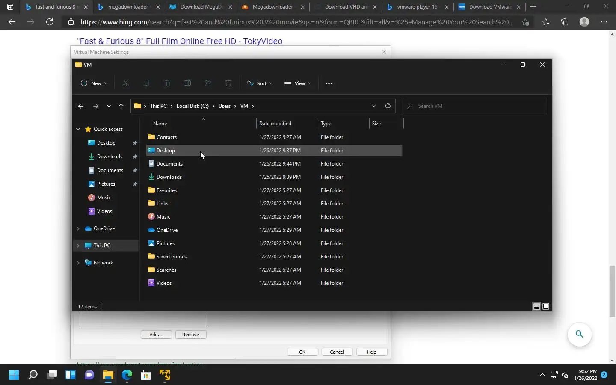Open Windows Start menu
This screenshot has height=385, width=616.
[14, 375]
